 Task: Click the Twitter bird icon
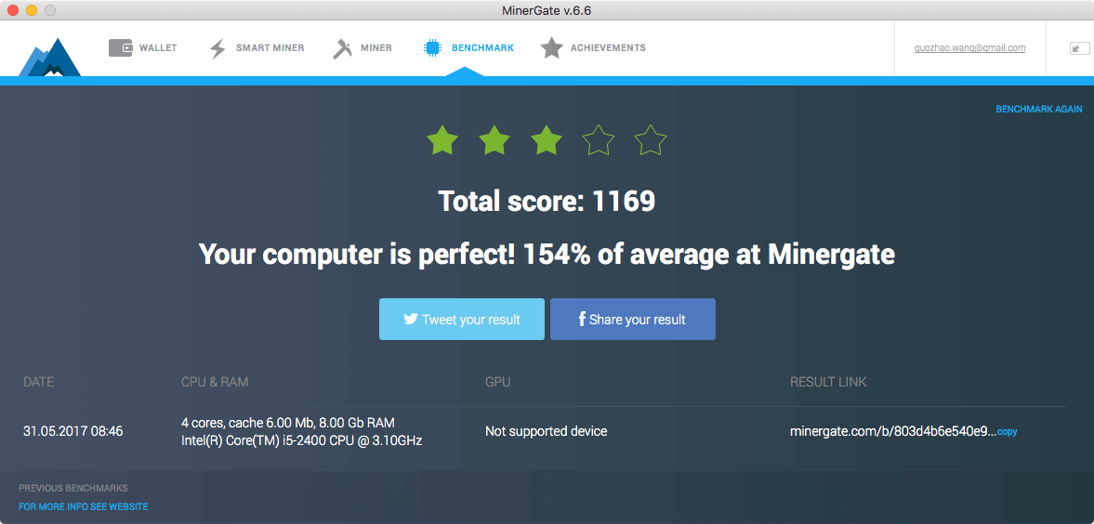pyautogui.click(x=411, y=320)
